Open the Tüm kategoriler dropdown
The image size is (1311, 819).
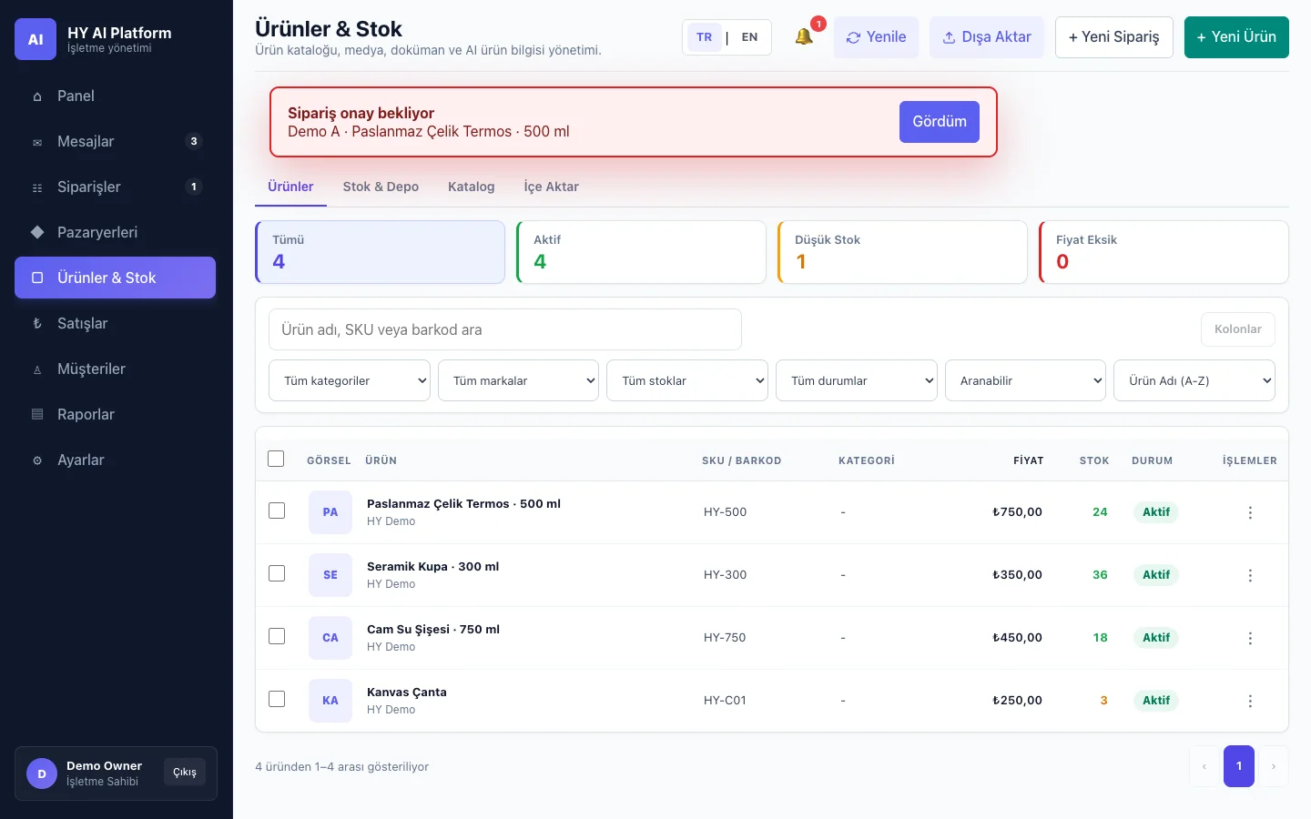pos(350,380)
